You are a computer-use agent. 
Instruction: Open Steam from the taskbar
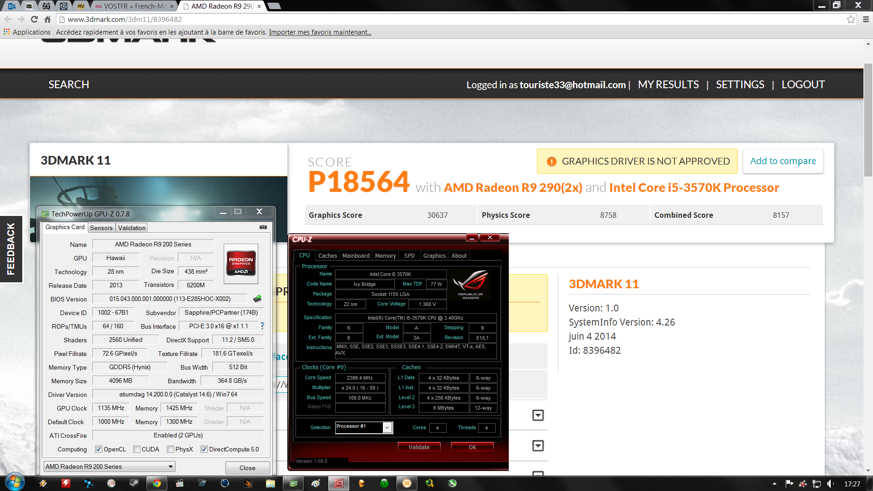(x=134, y=483)
